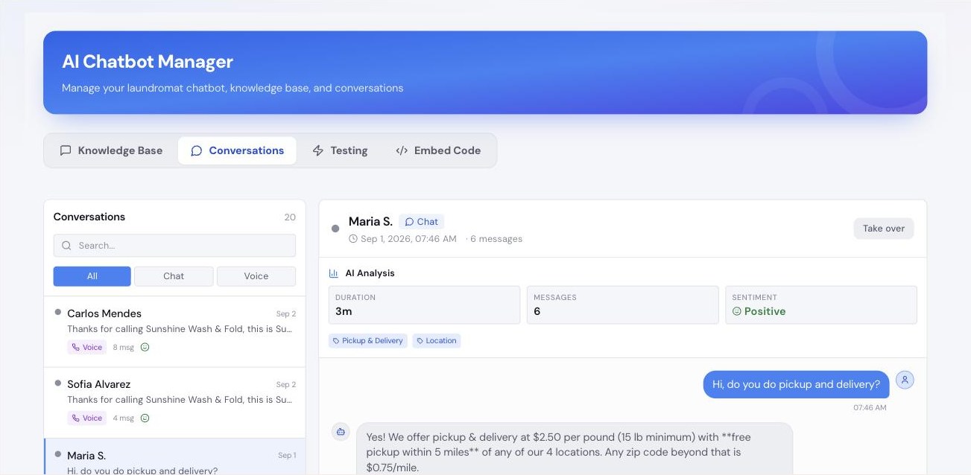Click the AI Analysis chart icon
The image size is (971, 475).
click(x=334, y=273)
